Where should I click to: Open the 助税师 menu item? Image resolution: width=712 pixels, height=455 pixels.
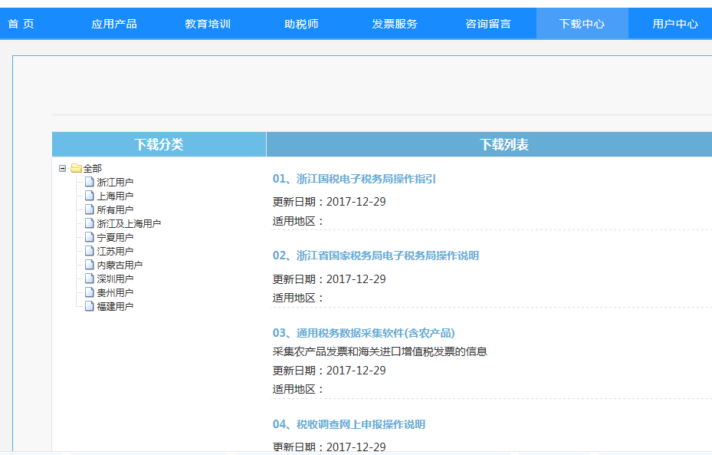click(x=301, y=24)
